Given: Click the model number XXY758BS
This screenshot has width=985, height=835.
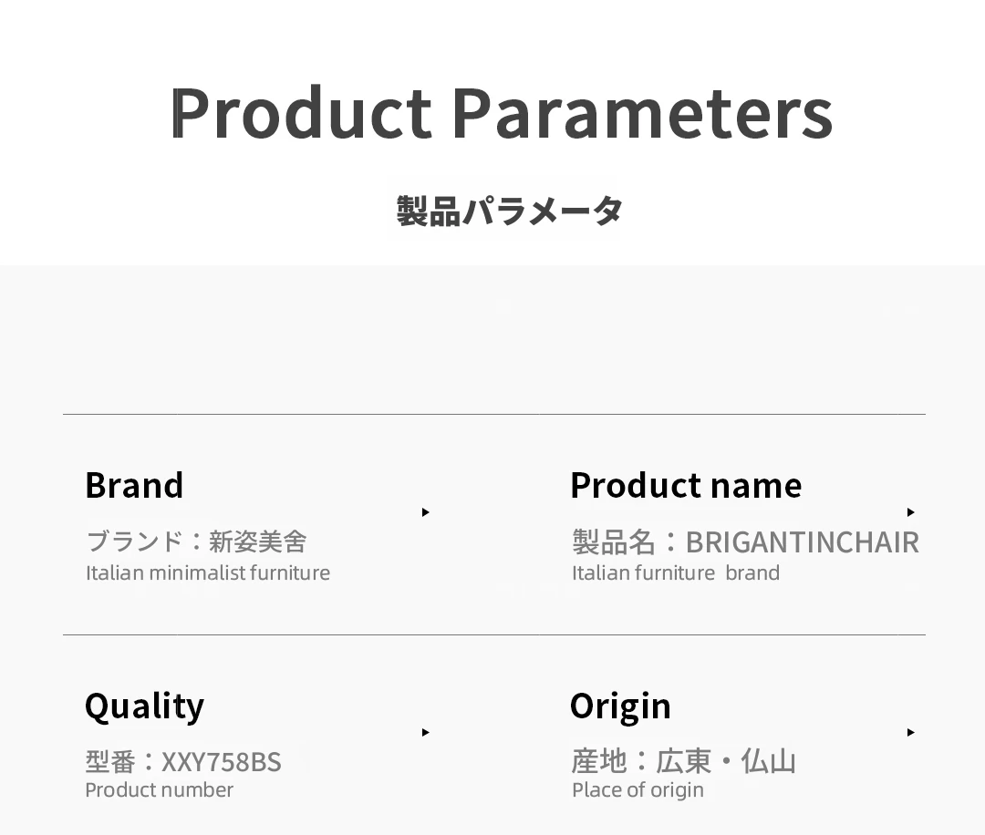Looking at the screenshot, I should click(221, 762).
